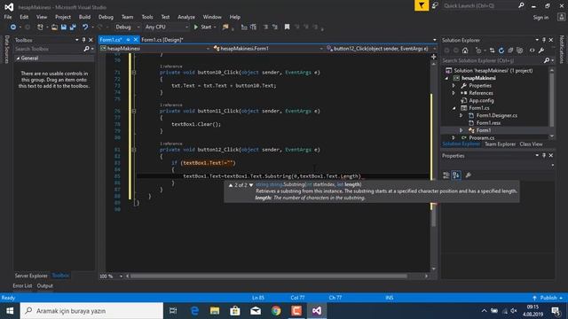
Task: Open the Server Explorer tab
Action: point(31,276)
